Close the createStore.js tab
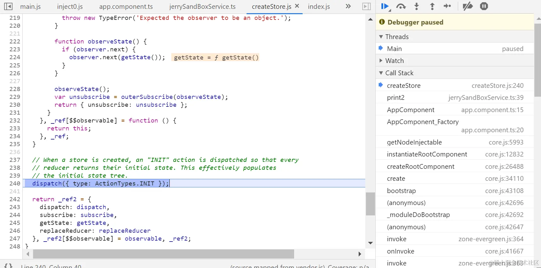 click(x=297, y=6)
